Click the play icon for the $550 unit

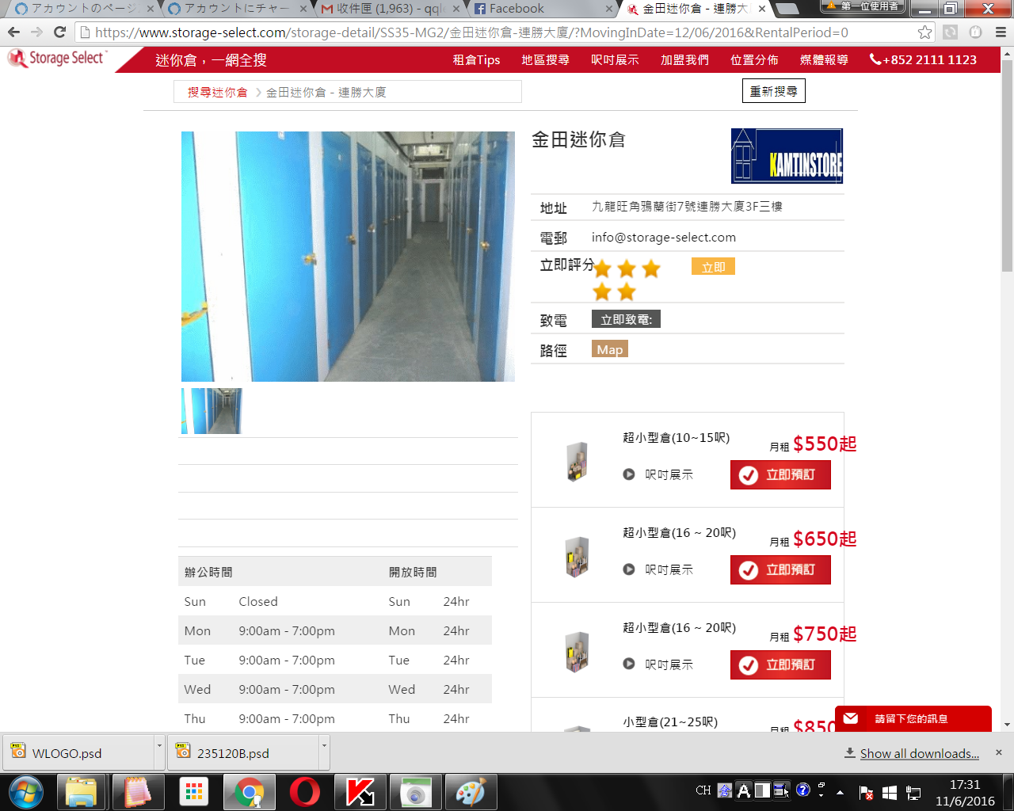629,474
